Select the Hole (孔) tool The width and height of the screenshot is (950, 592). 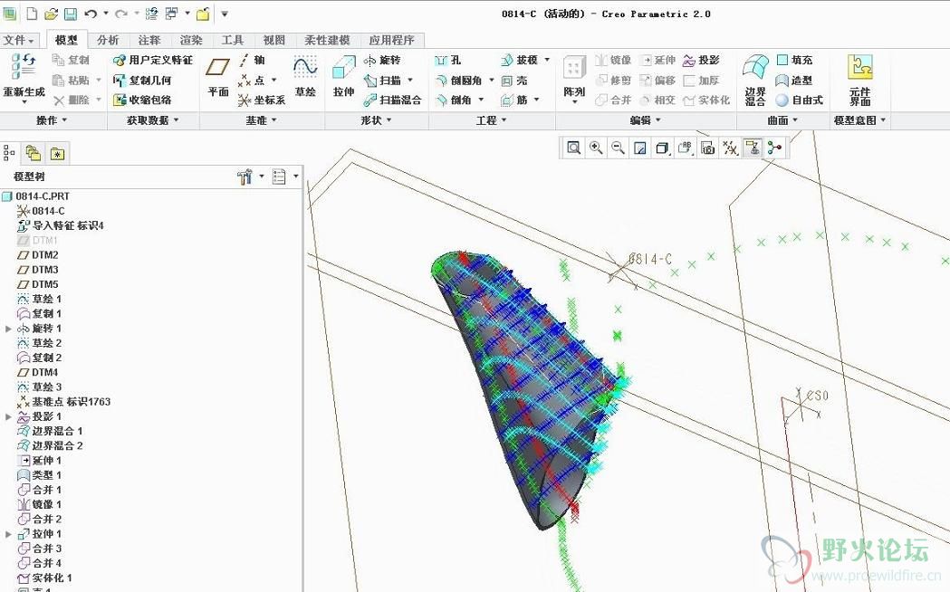pos(447,60)
